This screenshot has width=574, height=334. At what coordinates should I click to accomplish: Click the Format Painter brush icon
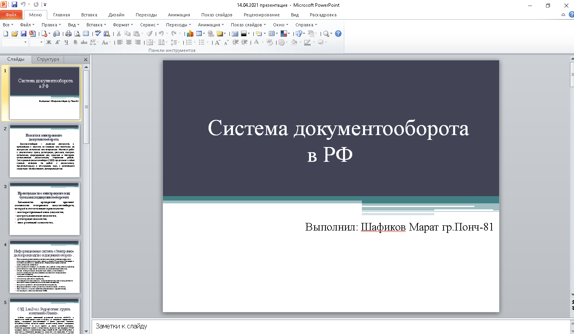point(149,34)
